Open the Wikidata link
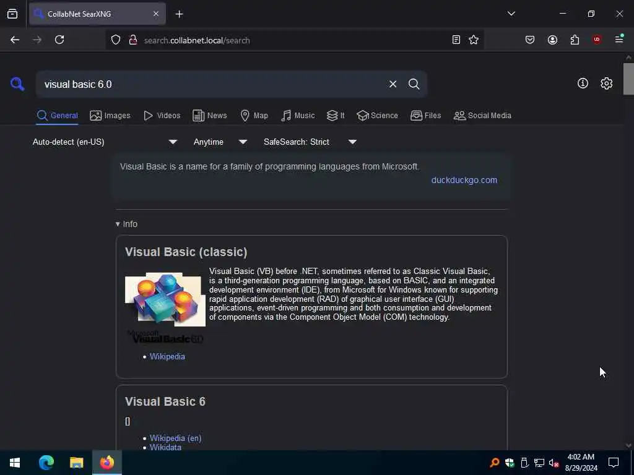 click(165, 447)
